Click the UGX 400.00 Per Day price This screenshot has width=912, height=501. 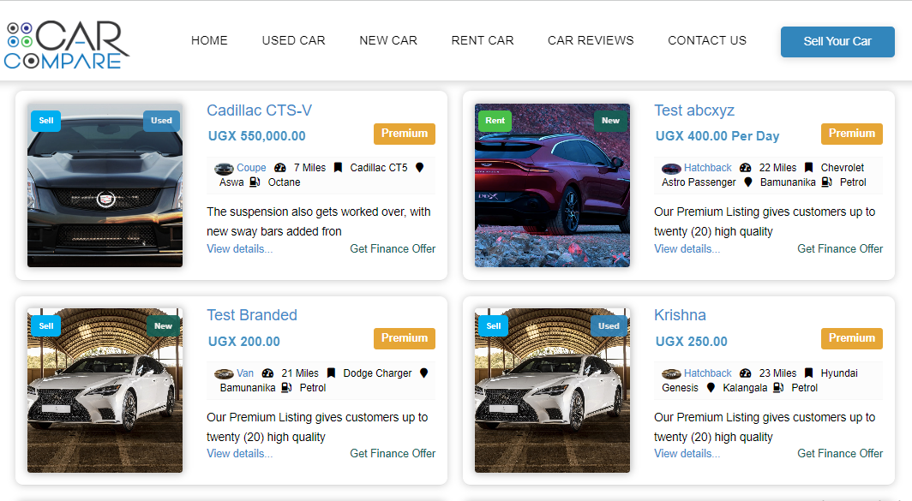tap(717, 136)
